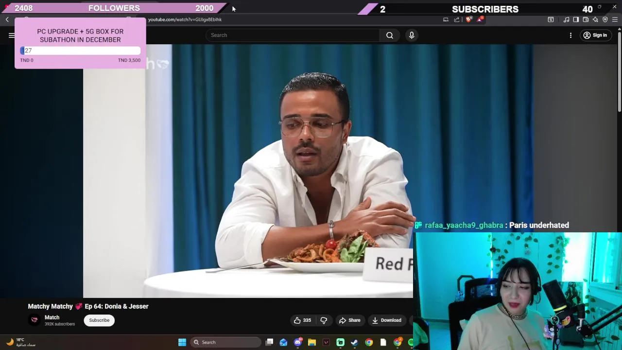The image size is (622, 350).
Task: Open the browser main hamburger menu
Action: pyautogui.click(x=615, y=19)
